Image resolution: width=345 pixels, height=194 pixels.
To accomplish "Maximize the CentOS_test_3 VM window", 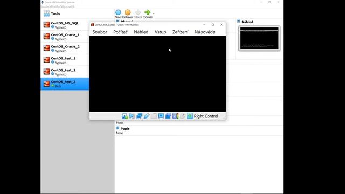I will pos(213,25).
